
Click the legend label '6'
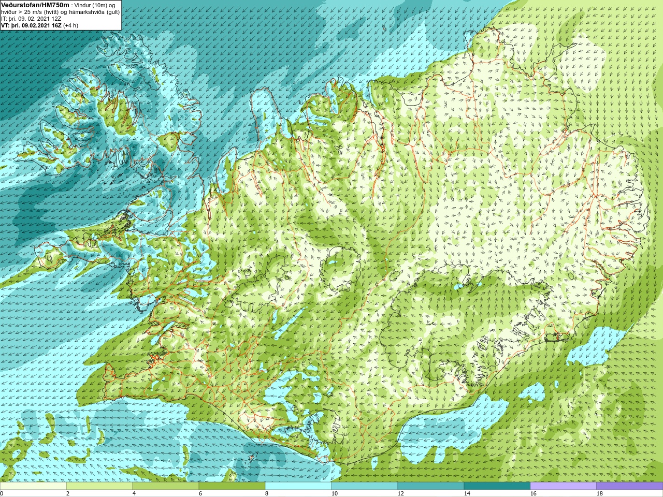200,493
